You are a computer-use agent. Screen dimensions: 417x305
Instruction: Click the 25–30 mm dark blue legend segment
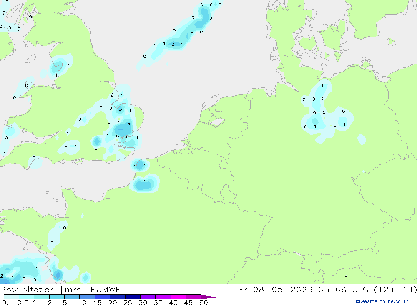(x=133, y=297)
